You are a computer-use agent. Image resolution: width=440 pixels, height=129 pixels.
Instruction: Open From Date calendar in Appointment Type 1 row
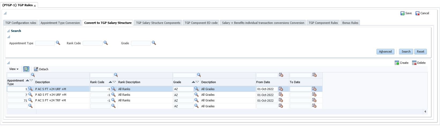281,89
